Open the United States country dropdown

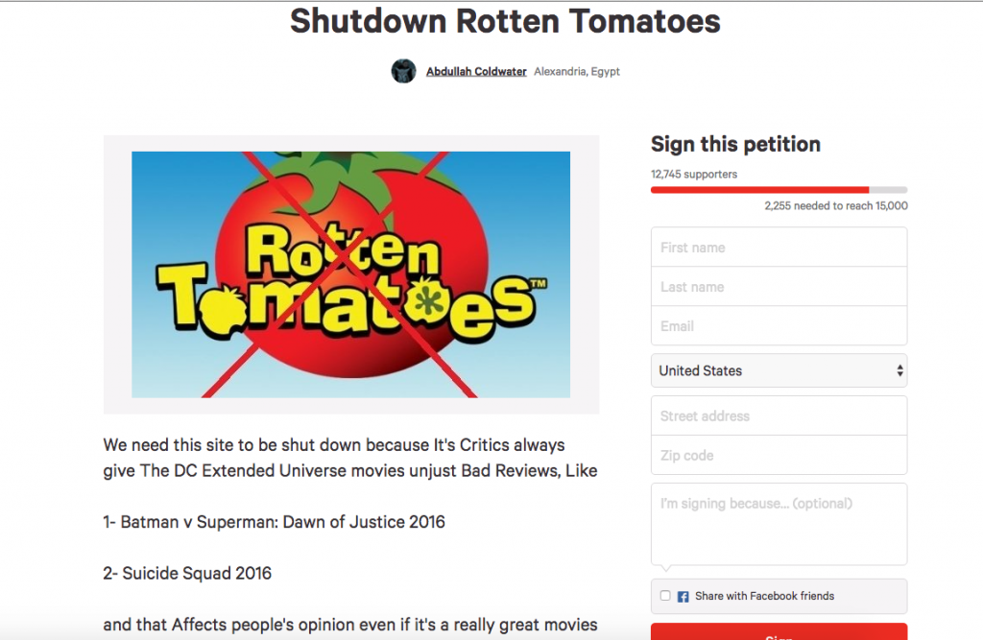779,370
